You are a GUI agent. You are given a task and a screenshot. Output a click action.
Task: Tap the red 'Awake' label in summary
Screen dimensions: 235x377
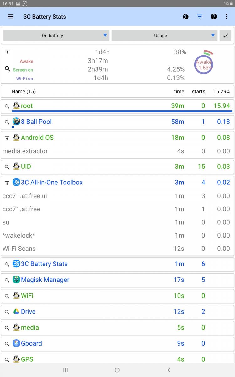(26, 61)
